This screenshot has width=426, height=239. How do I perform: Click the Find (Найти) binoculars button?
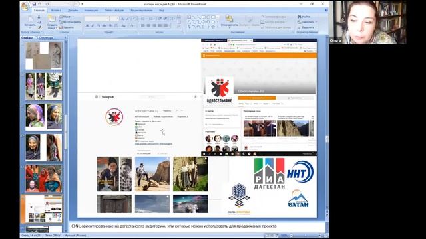(x=304, y=17)
